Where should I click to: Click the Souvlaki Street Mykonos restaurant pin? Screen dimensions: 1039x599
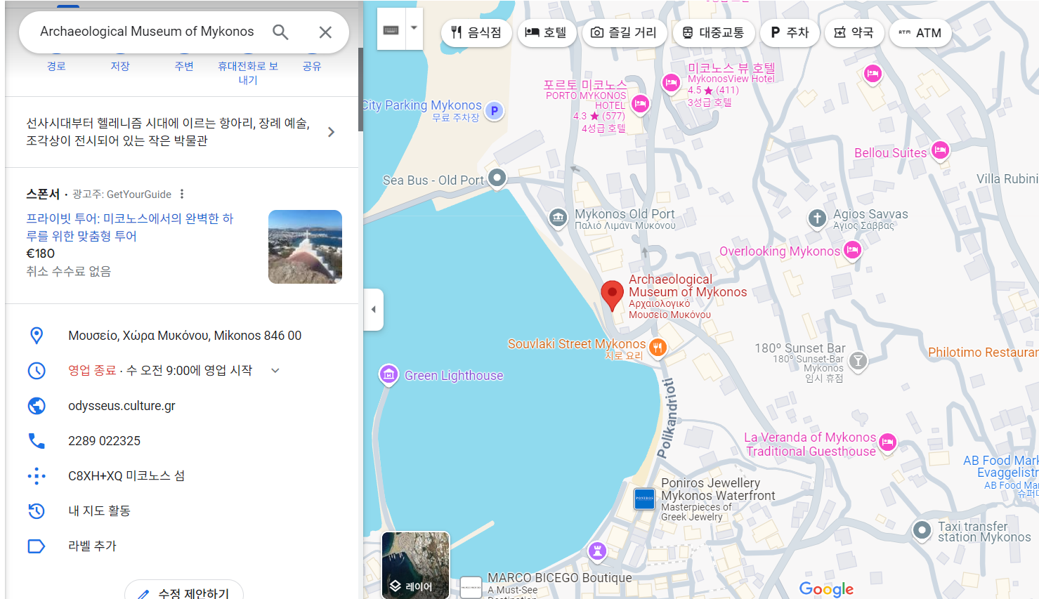[658, 347]
